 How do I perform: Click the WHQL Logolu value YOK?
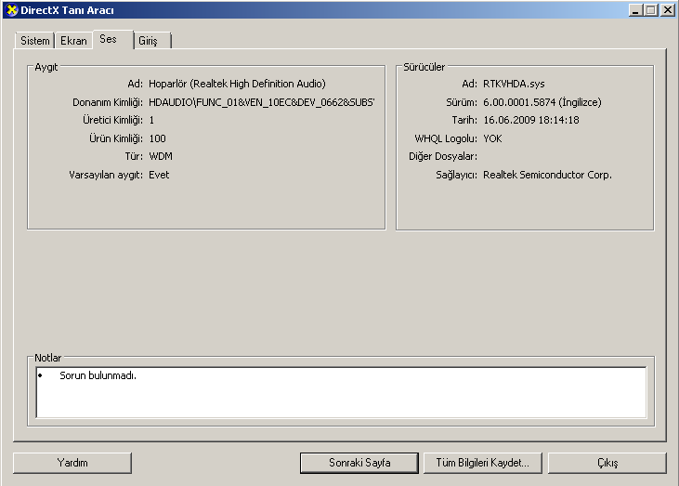[x=493, y=138]
